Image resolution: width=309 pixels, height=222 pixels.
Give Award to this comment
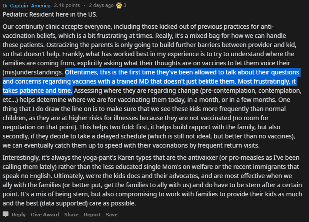tap(45, 215)
